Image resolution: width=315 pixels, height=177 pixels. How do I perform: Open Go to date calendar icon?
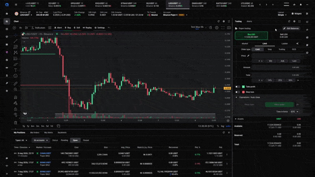click(58, 126)
